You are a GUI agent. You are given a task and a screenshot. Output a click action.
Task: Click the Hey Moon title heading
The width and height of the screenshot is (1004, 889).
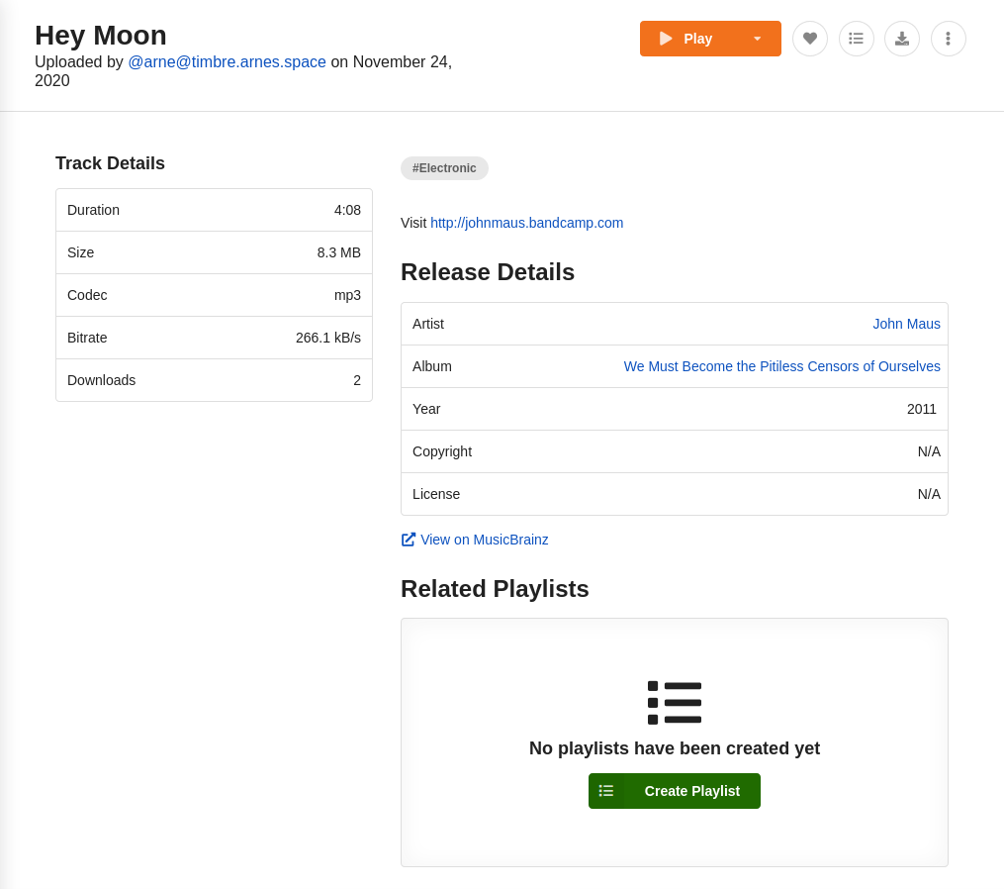[101, 36]
